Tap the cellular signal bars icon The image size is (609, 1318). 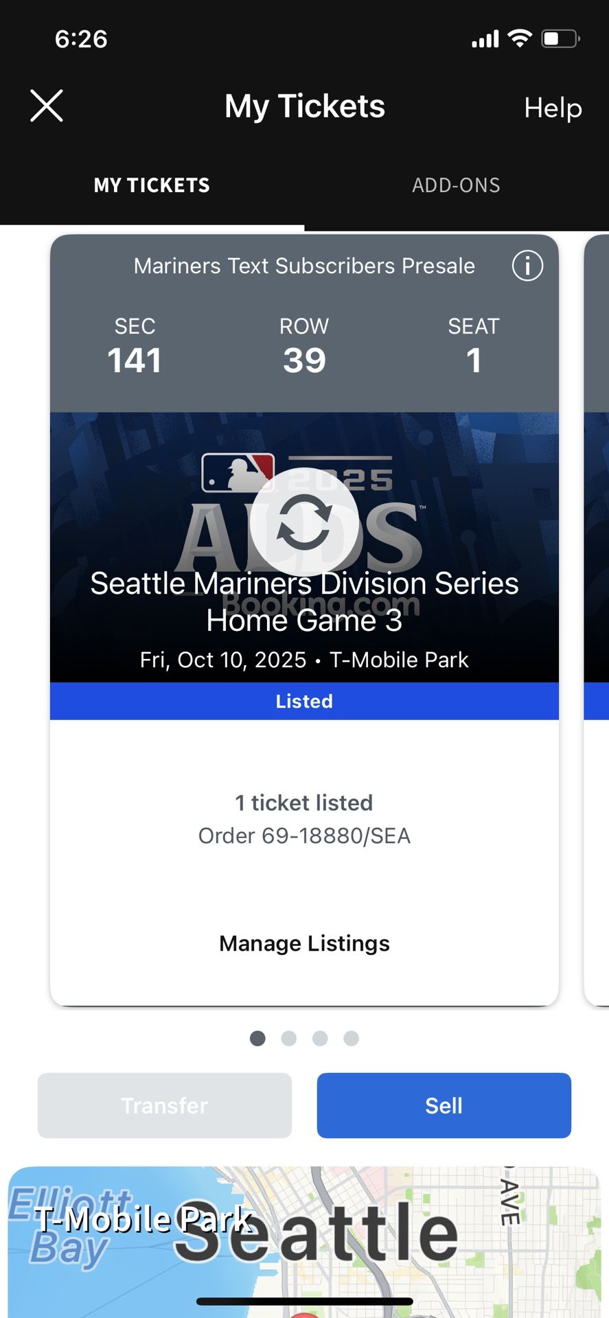(485, 39)
